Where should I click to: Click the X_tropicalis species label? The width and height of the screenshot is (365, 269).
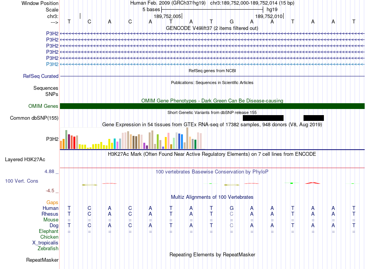click(x=45, y=243)
